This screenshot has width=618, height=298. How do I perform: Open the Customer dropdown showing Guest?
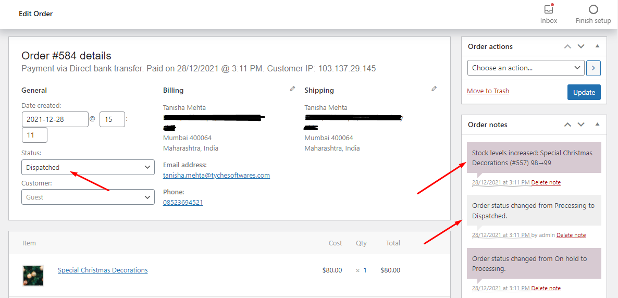coord(88,197)
